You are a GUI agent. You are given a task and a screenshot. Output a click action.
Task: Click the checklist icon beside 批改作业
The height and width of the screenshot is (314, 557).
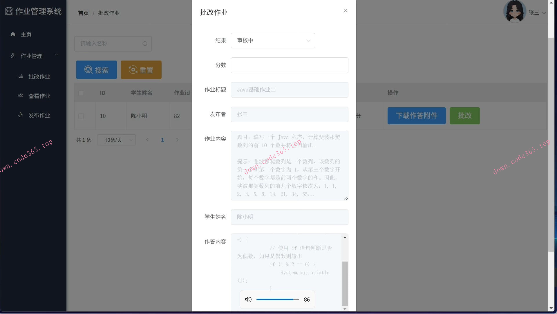(21, 76)
